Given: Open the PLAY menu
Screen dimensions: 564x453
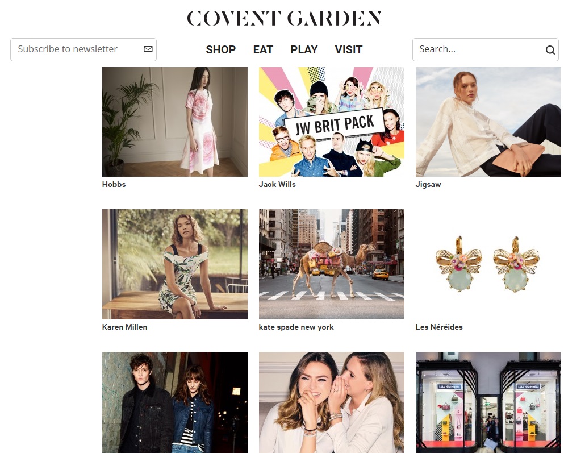Looking at the screenshot, I should [304, 49].
